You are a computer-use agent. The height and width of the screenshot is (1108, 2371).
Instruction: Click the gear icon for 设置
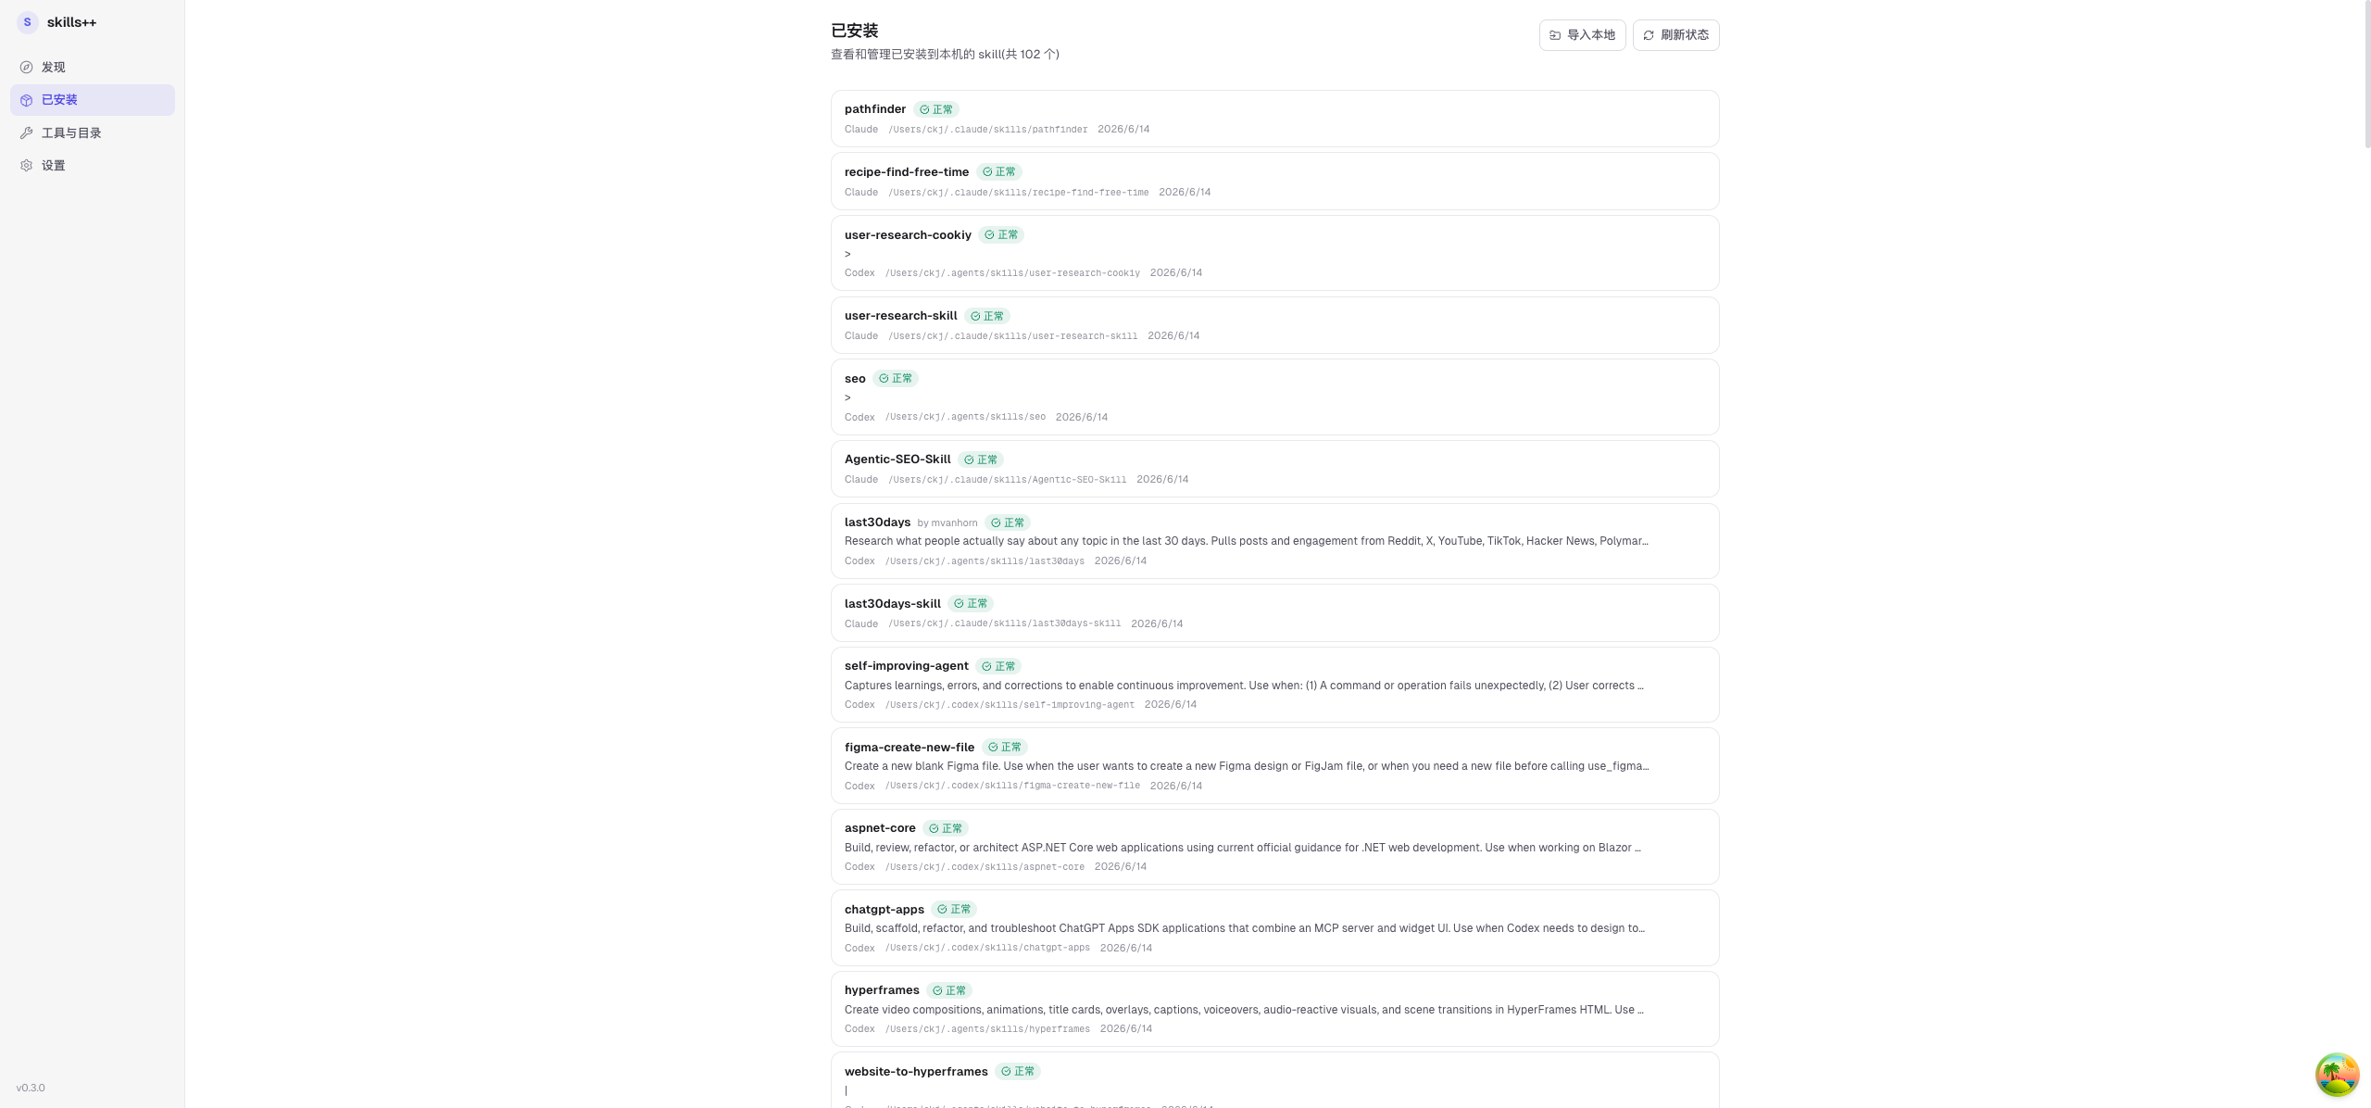(x=27, y=166)
